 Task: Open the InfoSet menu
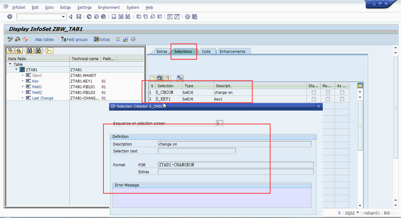click(x=19, y=7)
